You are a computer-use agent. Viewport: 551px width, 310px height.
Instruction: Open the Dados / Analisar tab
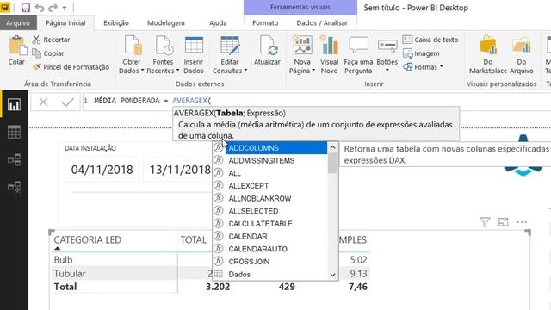click(322, 23)
